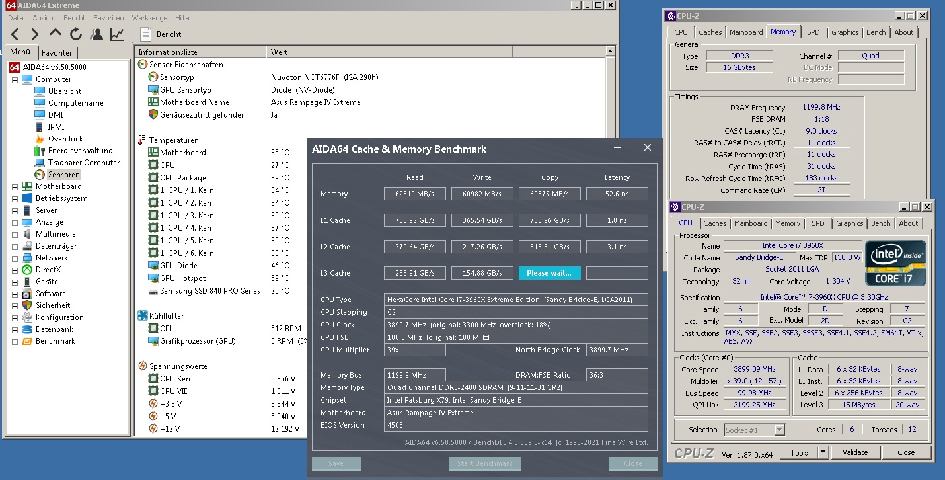945x480 pixels.
Task: Expand the Motherboard tree node
Action: [x=15, y=186]
